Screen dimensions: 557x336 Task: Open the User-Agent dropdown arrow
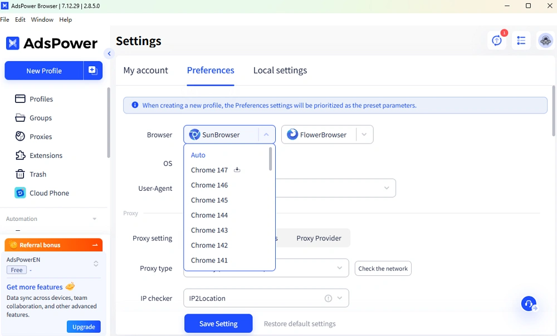pos(387,188)
